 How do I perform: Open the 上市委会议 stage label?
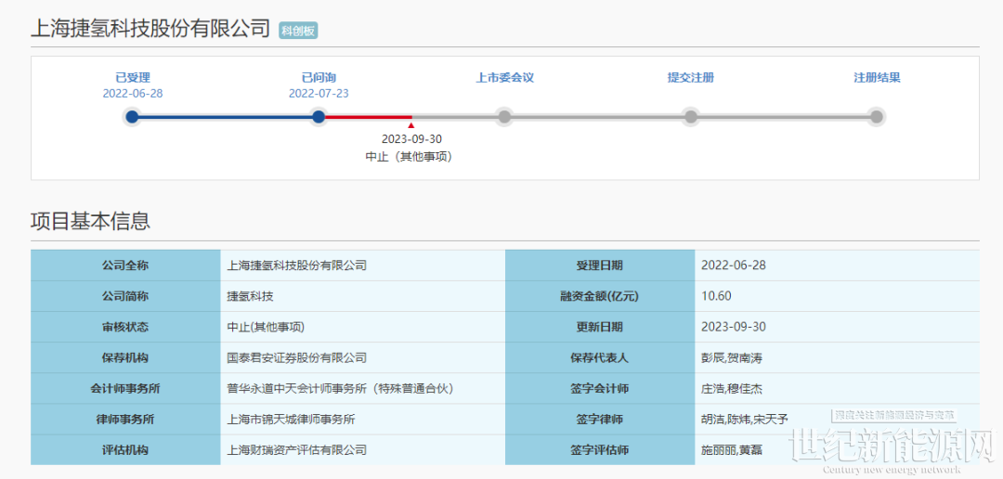[504, 78]
